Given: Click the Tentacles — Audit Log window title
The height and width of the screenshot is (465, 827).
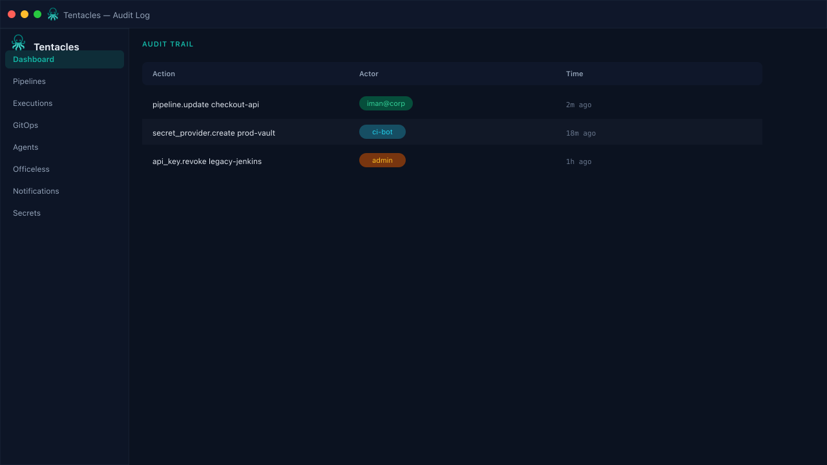Looking at the screenshot, I should pyautogui.click(x=107, y=15).
